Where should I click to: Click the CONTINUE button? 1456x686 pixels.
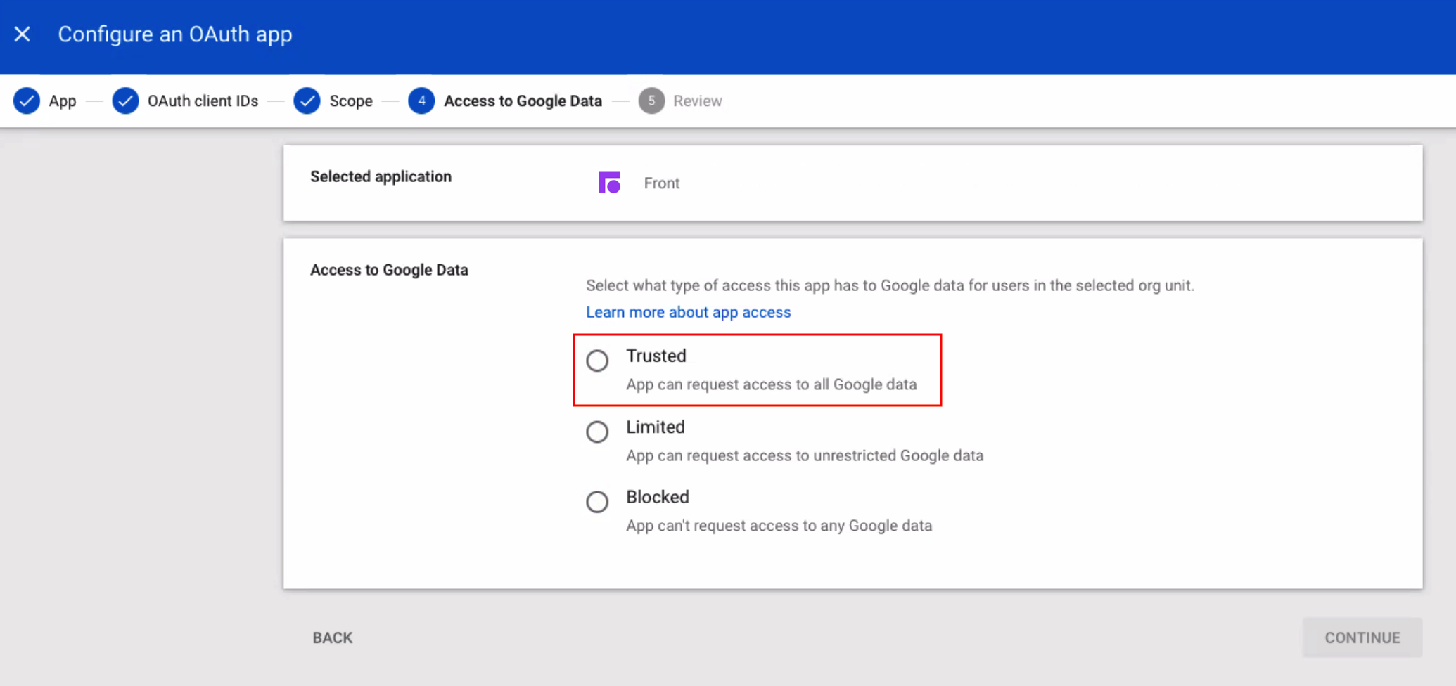pos(1362,638)
